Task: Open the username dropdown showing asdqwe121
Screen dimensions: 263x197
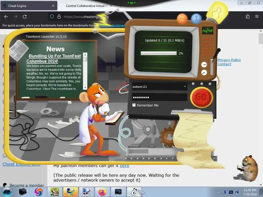Action: coord(185,87)
